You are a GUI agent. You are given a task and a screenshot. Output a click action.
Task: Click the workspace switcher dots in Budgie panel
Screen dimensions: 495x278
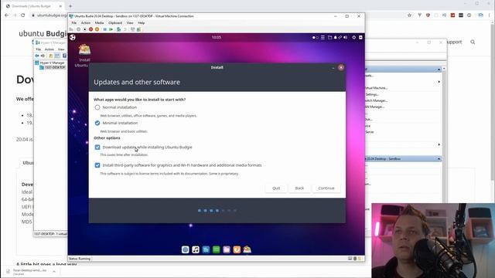(316, 37)
